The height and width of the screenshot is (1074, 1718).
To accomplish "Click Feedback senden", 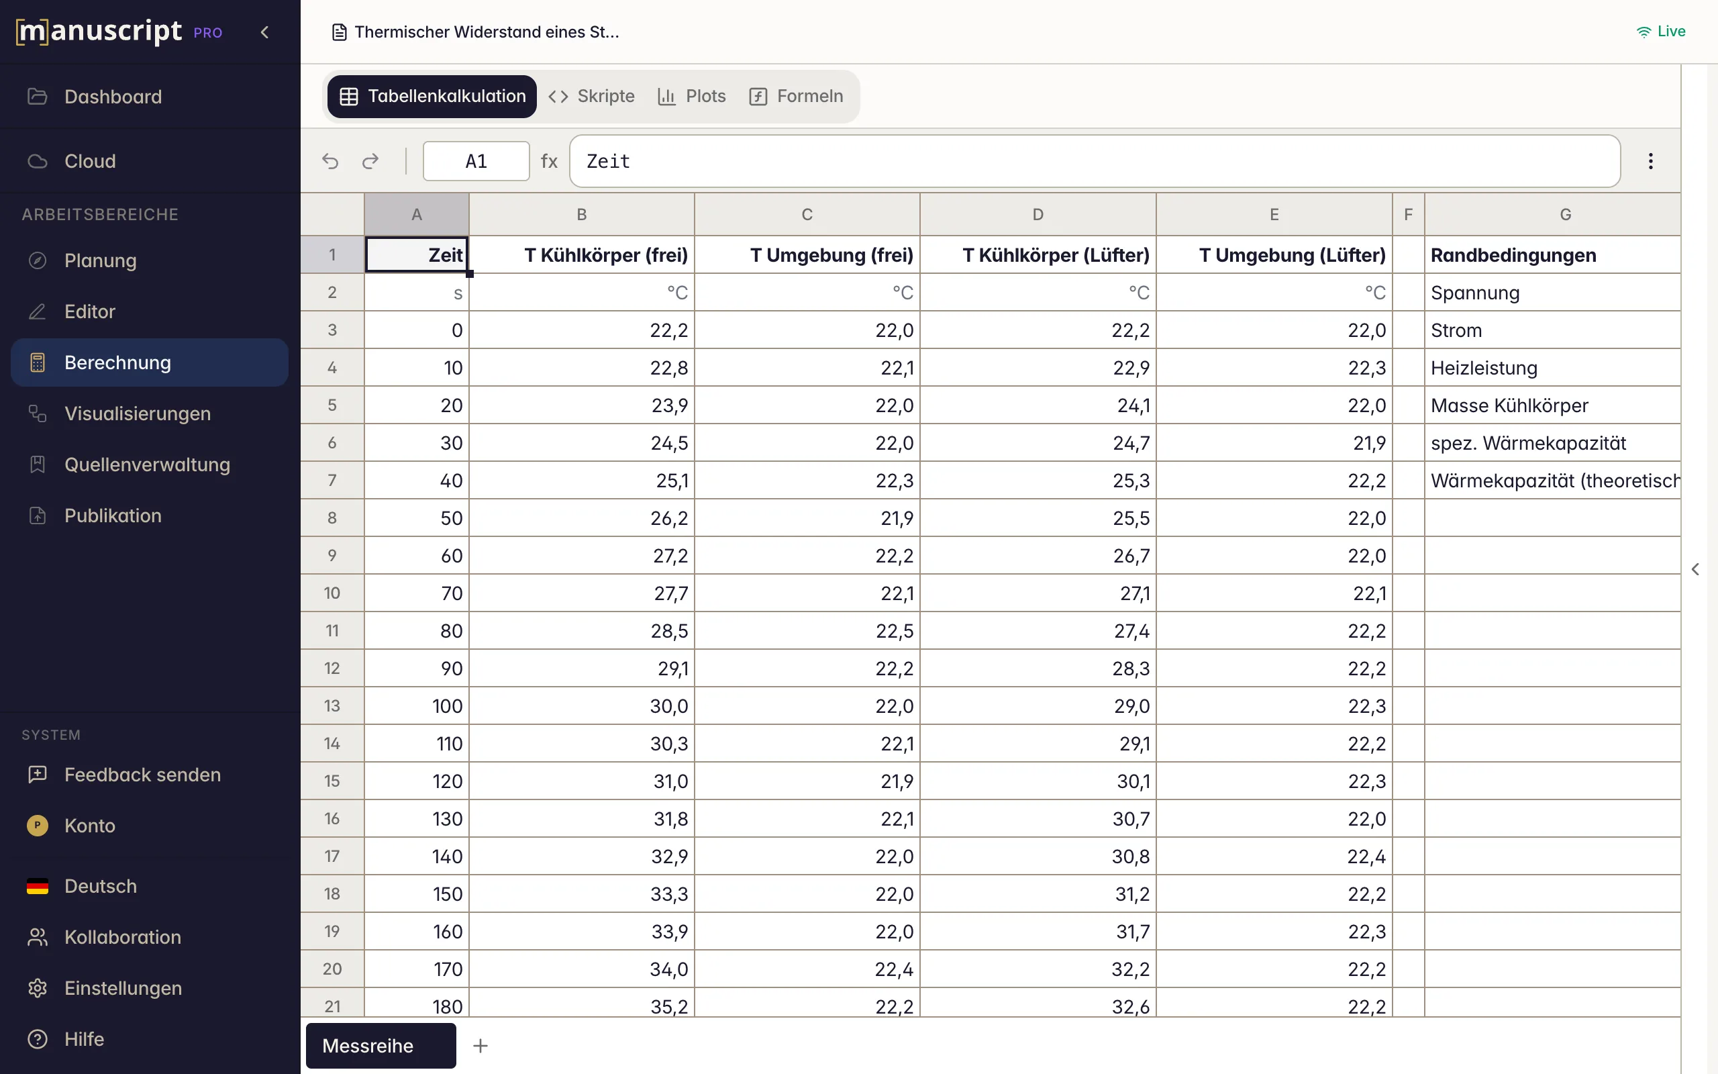I will [x=150, y=774].
